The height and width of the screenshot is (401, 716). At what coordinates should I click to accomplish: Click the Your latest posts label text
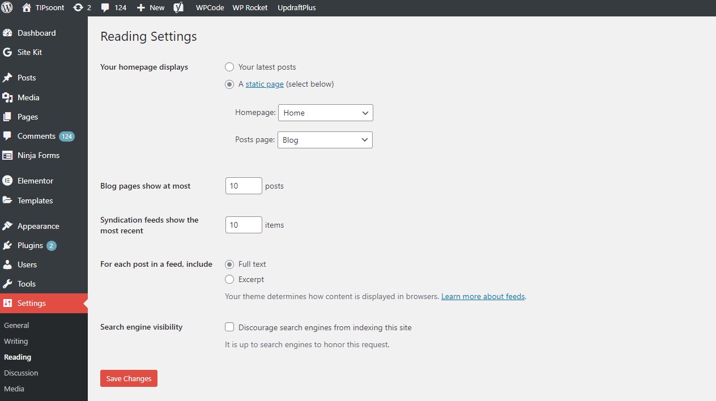267,67
